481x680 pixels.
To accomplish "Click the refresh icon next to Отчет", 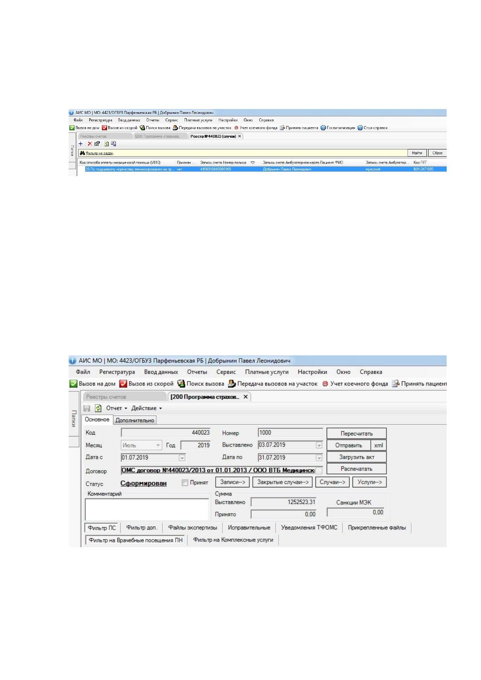I will pyautogui.click(x=98, y=408).
